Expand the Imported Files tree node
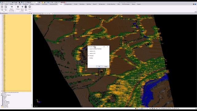Viewport: 197px width, 111px height. [x=1, y=107]
